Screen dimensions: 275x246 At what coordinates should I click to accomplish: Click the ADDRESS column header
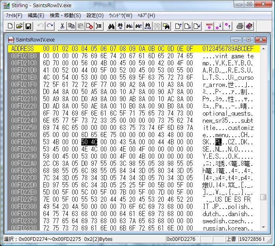pos(22,49)
